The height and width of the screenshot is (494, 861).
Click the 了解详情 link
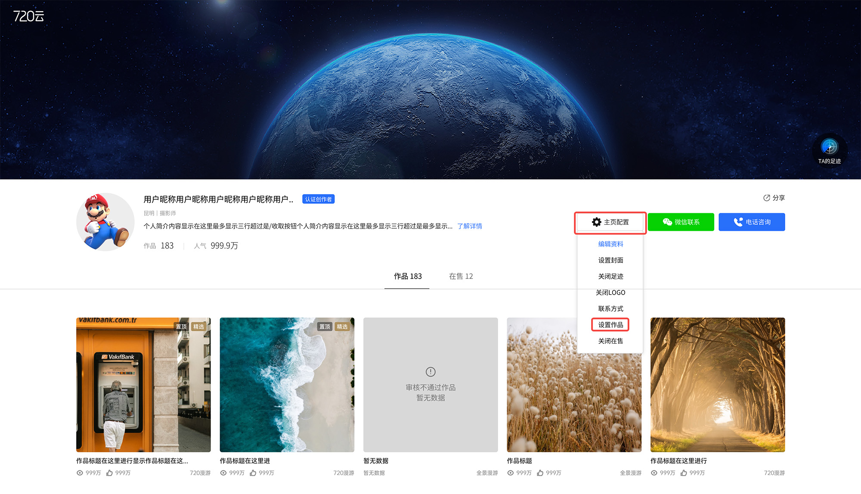click(x=470, y=226)
